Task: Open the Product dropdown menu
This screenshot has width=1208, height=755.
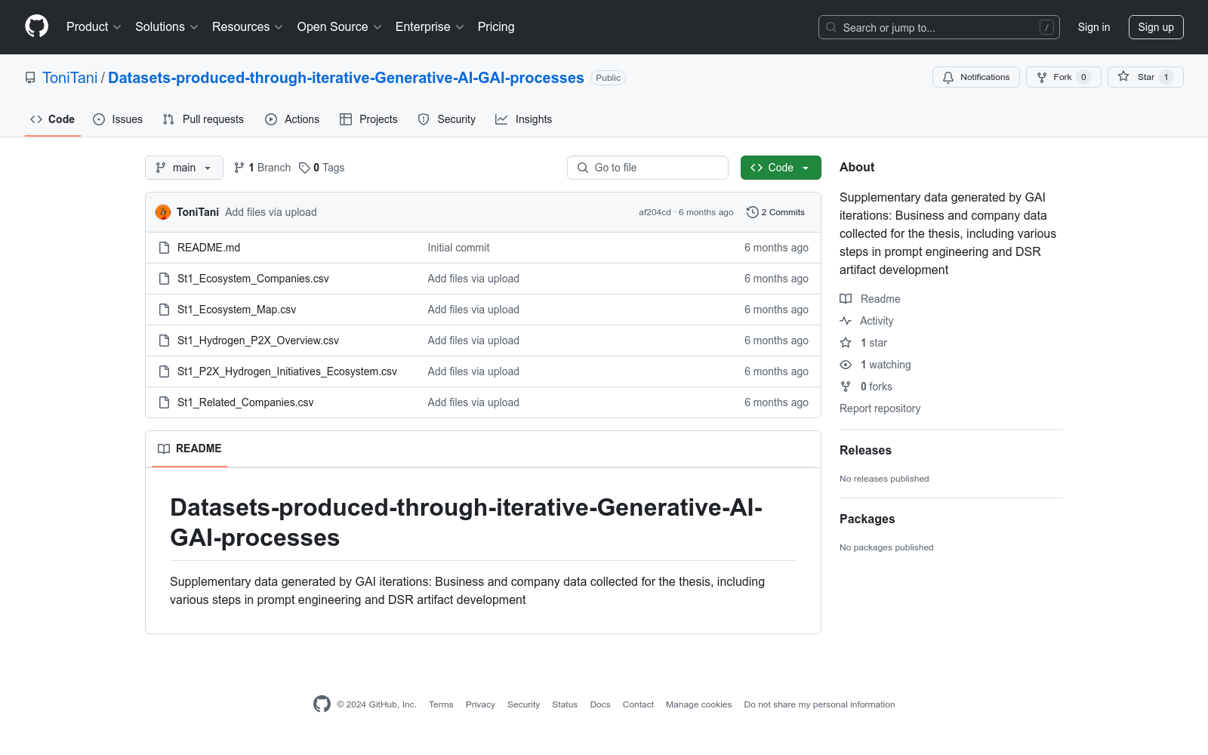Action: click(x=94, y=26)
